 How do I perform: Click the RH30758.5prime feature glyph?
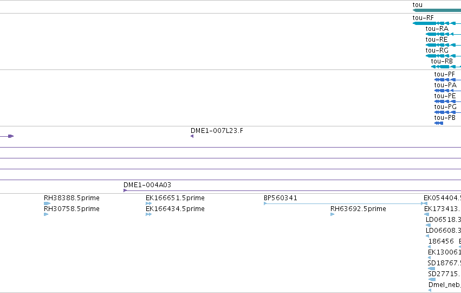tap(46, 214)
